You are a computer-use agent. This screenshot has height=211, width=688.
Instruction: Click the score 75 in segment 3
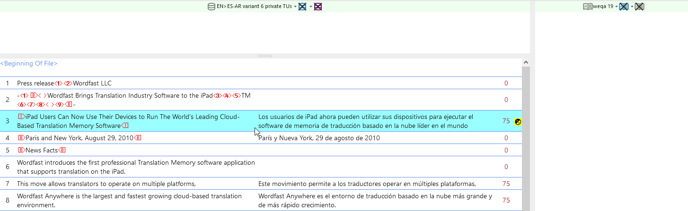click(506, 121)
